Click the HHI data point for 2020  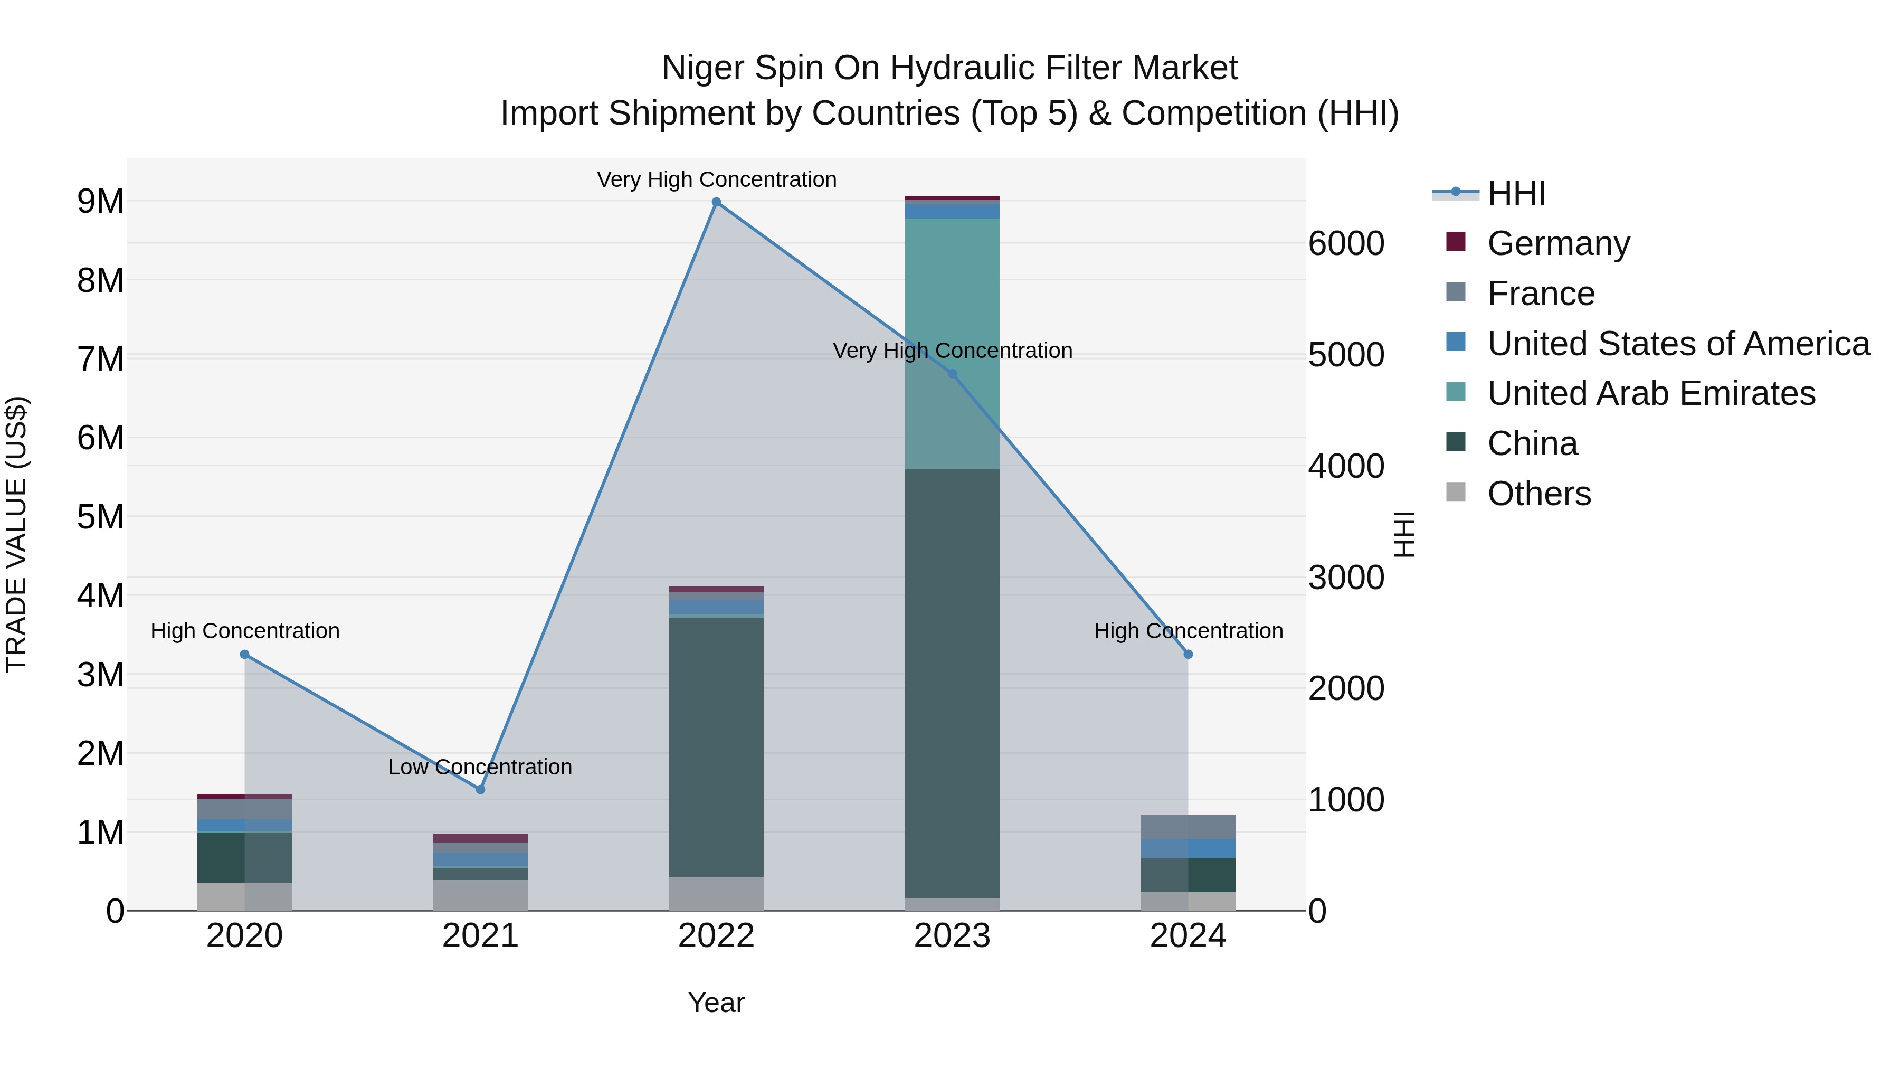[x=245, y=655]
